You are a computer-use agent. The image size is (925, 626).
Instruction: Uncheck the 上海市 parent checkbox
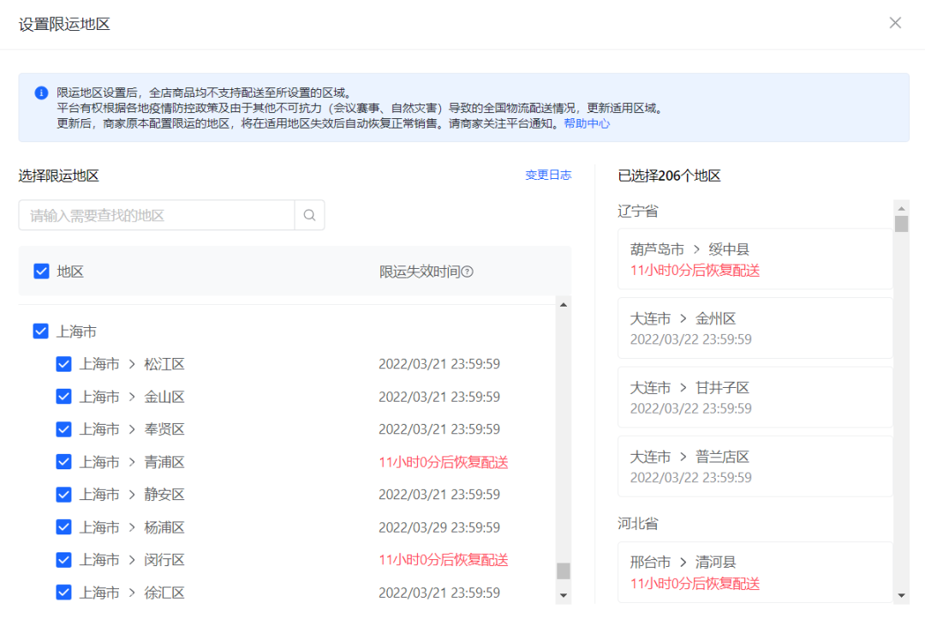coord(40,331)
